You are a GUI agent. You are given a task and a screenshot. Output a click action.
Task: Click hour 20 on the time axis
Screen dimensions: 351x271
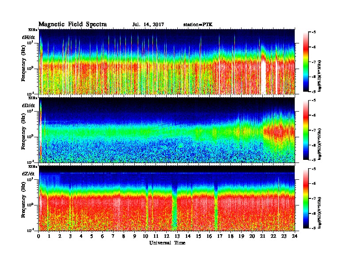(252, 236)
